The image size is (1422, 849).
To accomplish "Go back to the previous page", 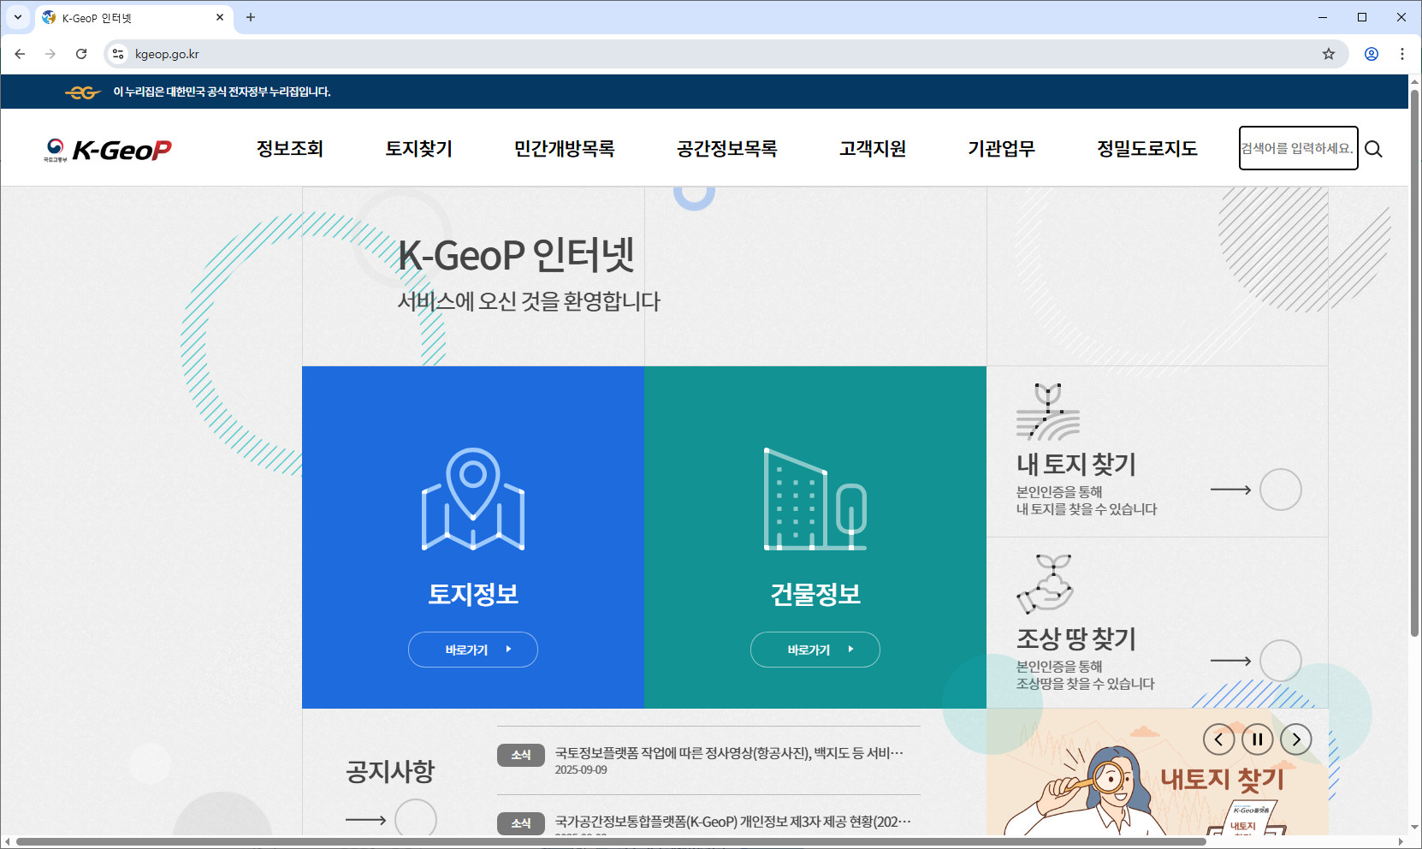I will point(20,54).
